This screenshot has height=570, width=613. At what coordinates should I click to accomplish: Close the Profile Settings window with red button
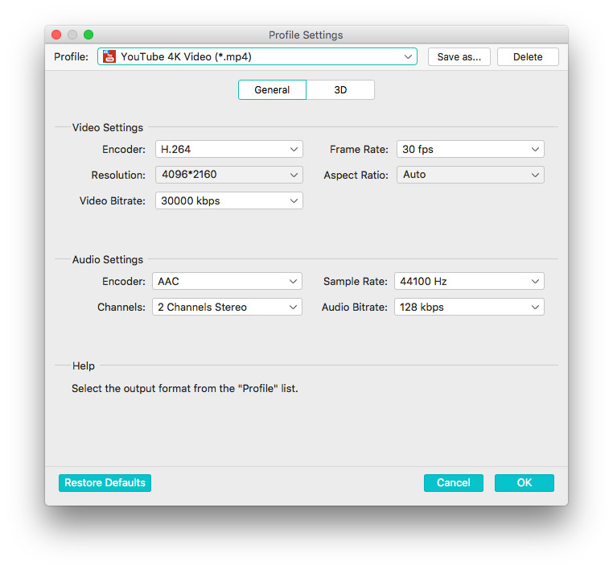click(56, 35)
